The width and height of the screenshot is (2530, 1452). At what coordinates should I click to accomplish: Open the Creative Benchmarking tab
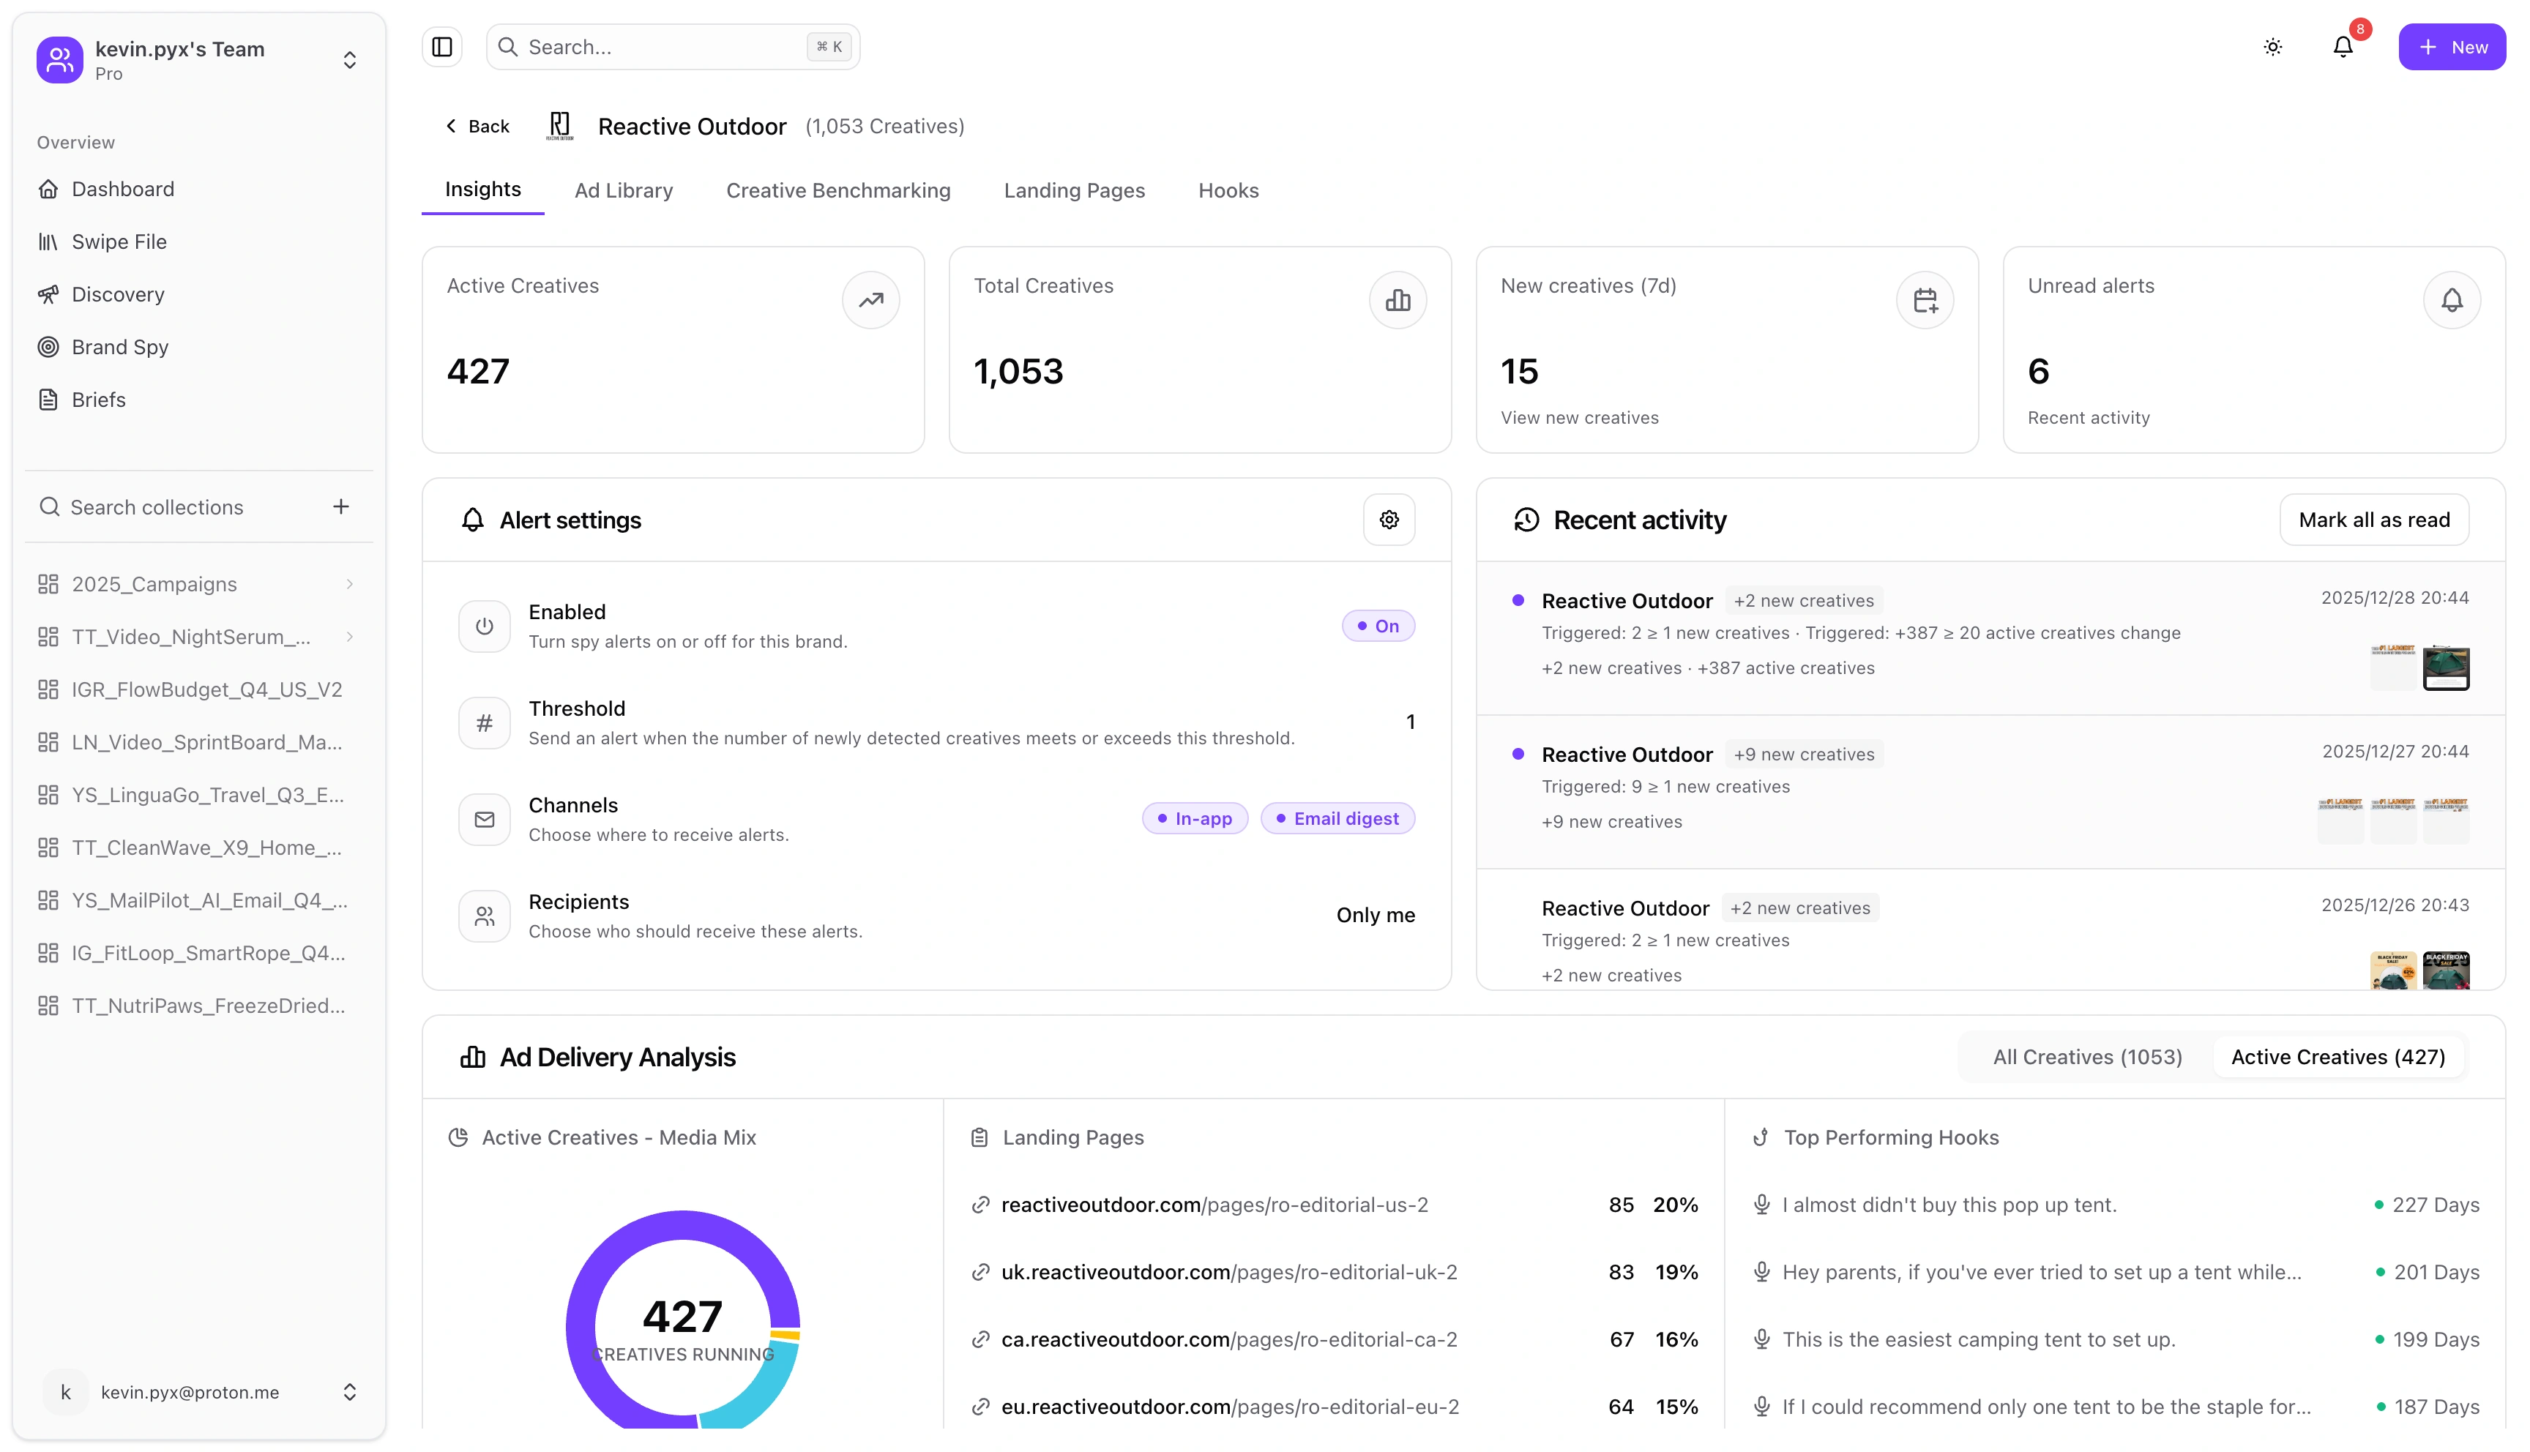coord(837,190)
